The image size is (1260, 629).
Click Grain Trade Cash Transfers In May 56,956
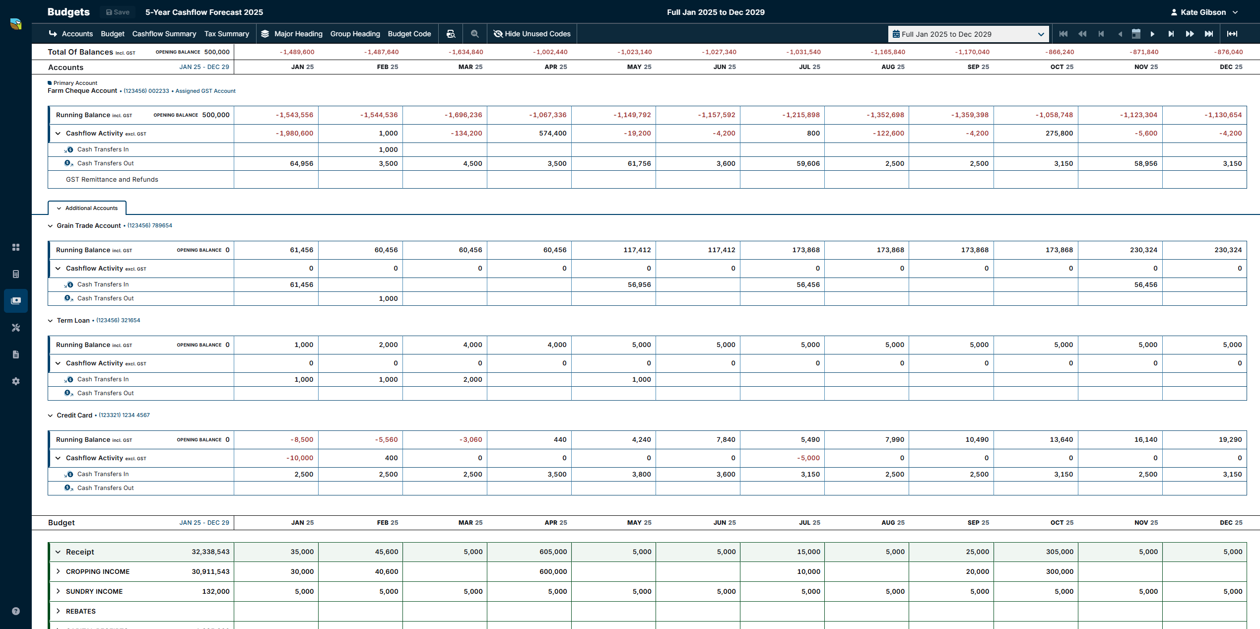click(x=639, y=284)
